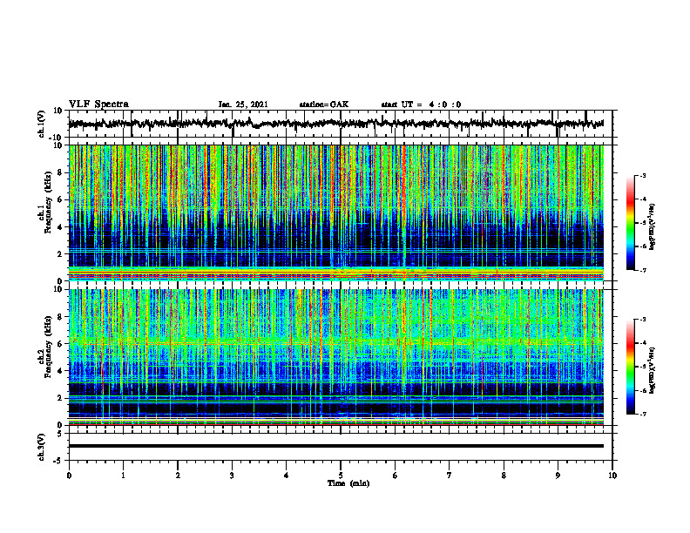
Task: Click the "VLF Spectra" plot title
Action: (x=98, y=104)
